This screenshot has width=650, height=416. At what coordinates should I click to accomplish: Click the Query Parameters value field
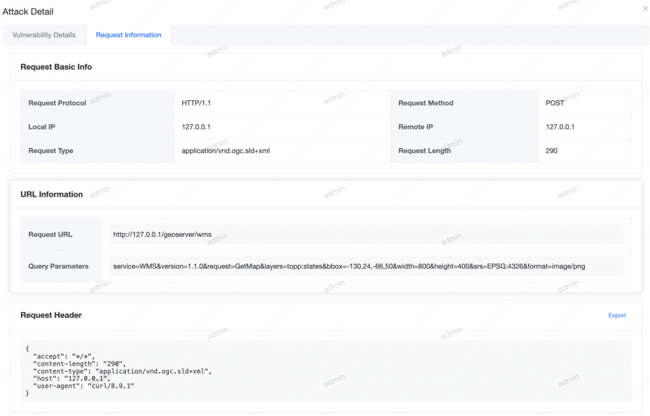[366, 266]
